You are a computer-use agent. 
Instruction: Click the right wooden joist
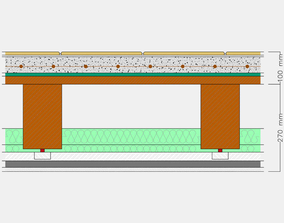point(220,116)
